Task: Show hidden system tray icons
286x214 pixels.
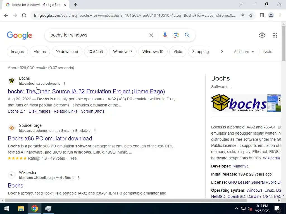Action: 236,208
